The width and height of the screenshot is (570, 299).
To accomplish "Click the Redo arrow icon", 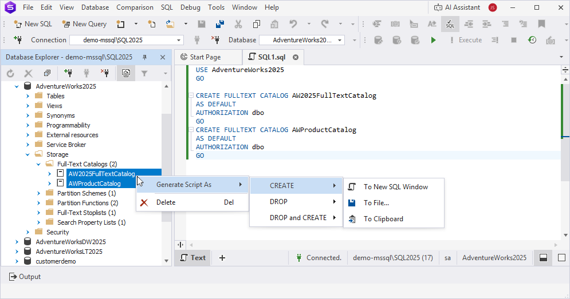I will [325, 24].
